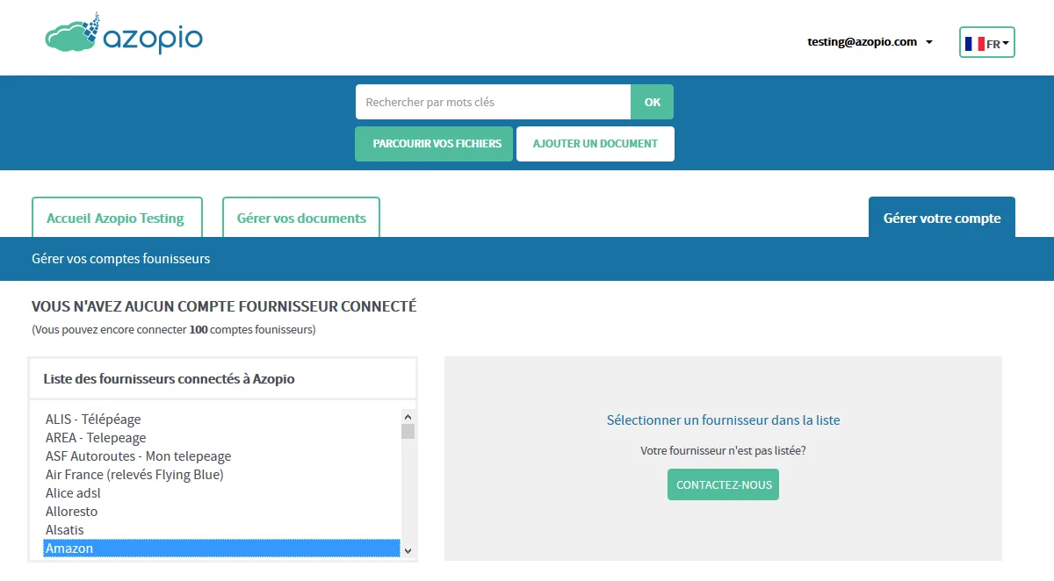Viewport: 1054px width, 581px height.
Task: Click the Azopio cloud logo
Action: coord(124,35)
